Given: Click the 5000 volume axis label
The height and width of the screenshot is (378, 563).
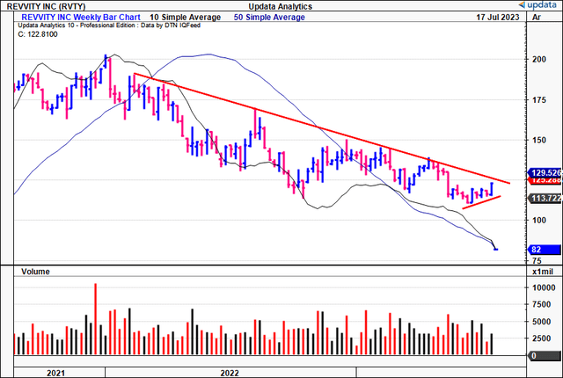Looking at the screenshot, I should (542, 322).
